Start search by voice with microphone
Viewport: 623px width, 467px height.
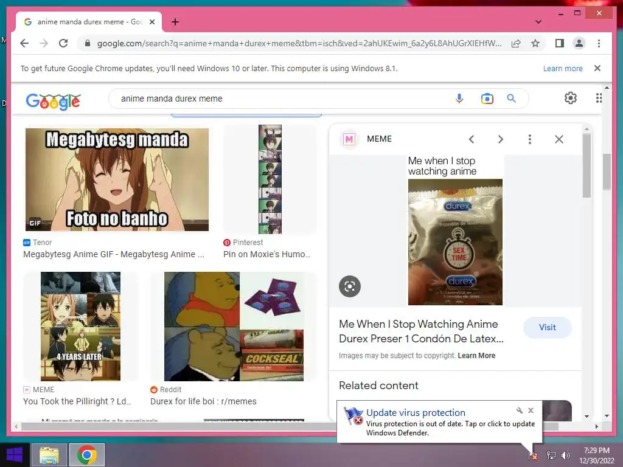(x=459, y=98)
